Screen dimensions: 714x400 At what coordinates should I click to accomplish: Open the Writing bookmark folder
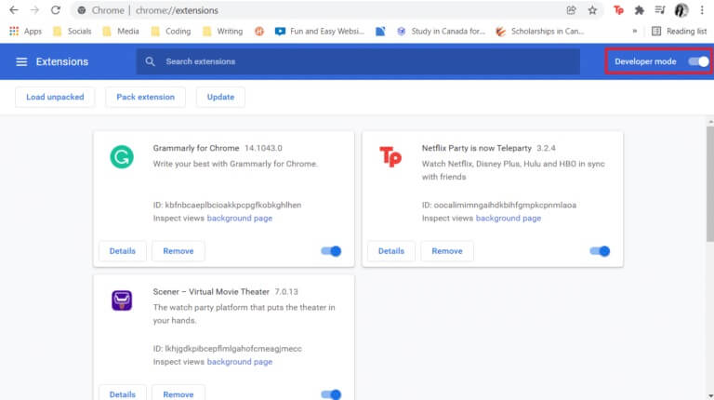point(223,31)
